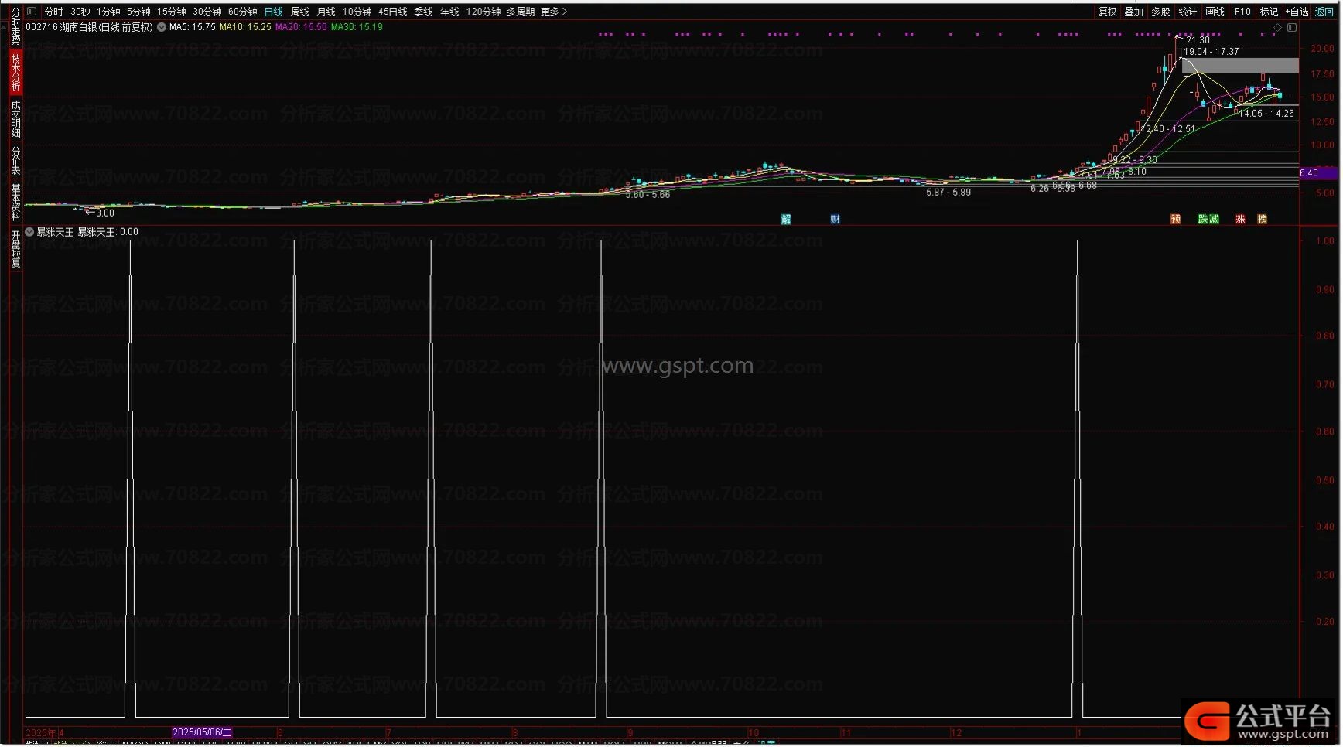Image resolution: width=1343 pixels, height=747 pixels.
Task: Click the 返回 back link
Action: pos(1324,12)
